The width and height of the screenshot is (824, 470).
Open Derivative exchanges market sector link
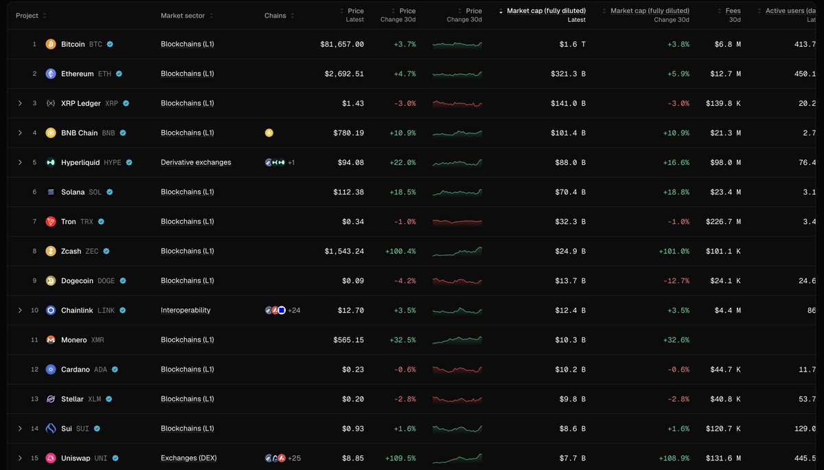click(x=196, y=162)
